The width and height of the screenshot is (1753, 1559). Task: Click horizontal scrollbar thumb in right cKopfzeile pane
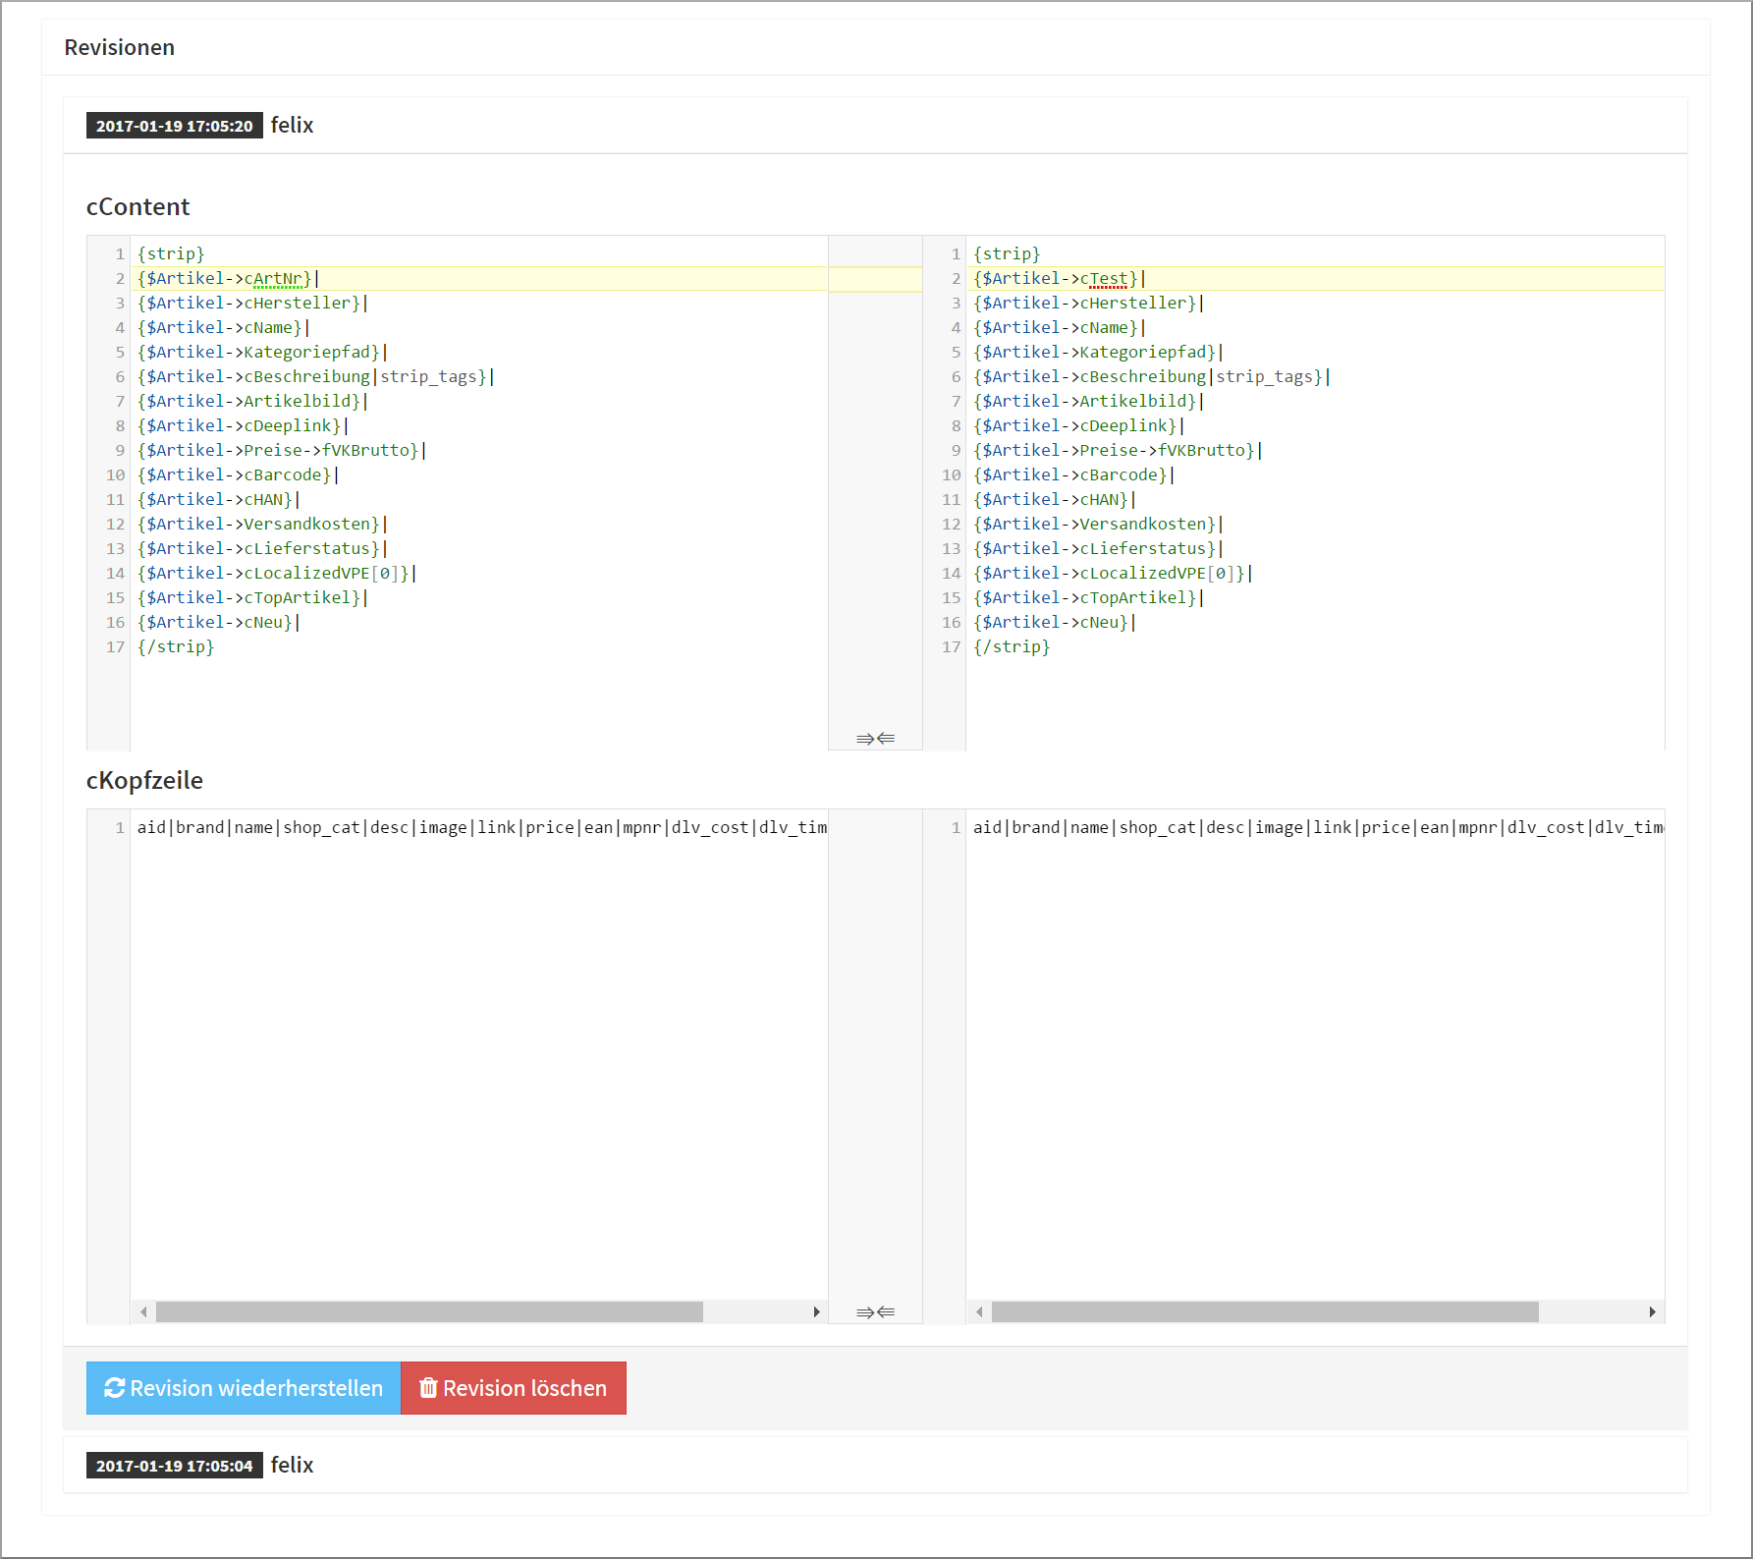point(1265,1311)
